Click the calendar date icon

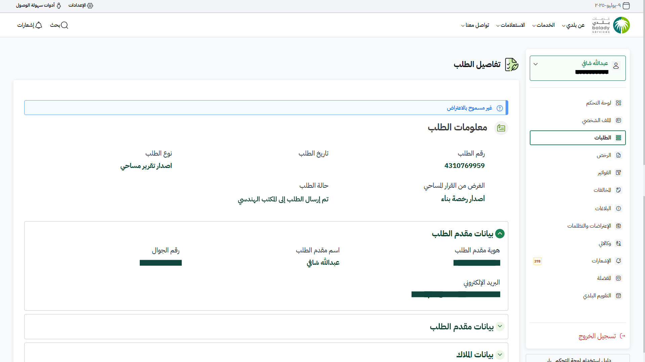[626, 6]
